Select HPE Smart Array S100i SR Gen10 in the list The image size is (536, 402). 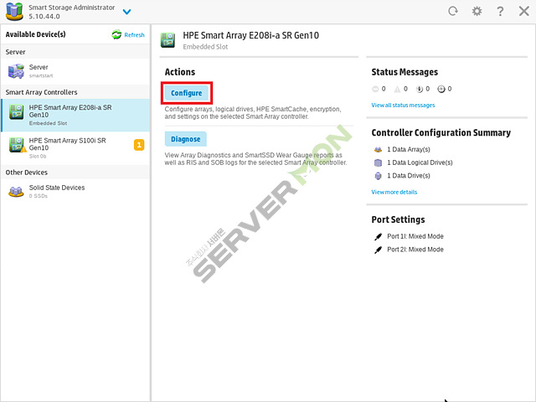pos(75,148)
